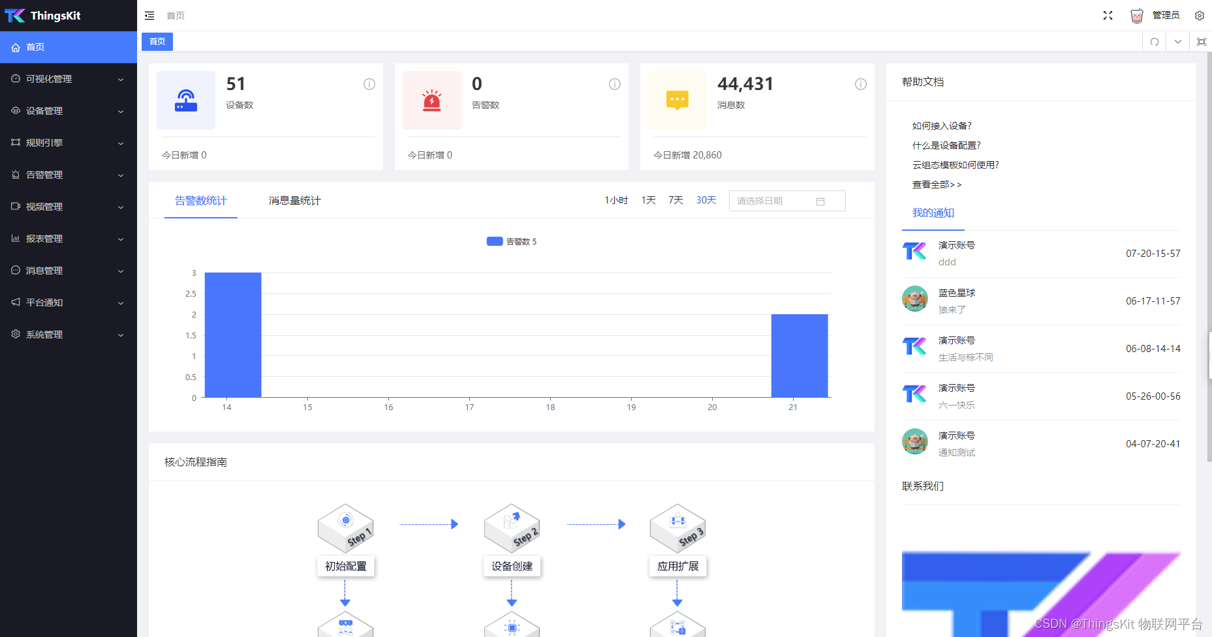This screenshot has height=637, width=1212.
Task: Open the settings gear icon at top right
Action: pos(1200,16)
